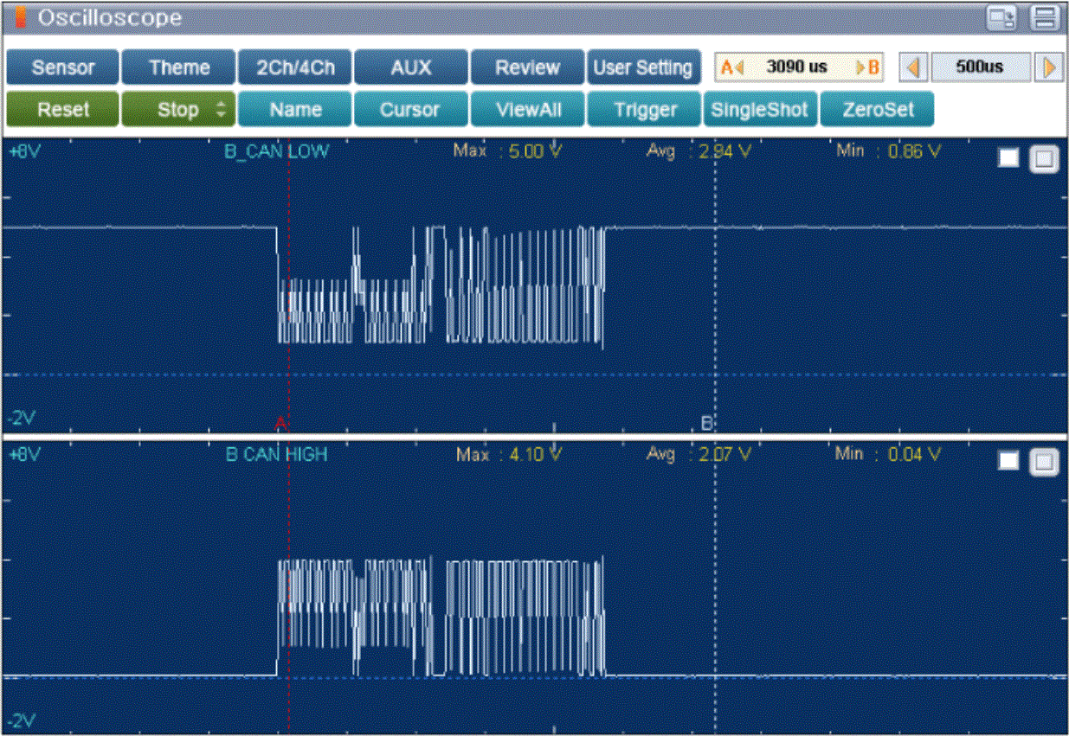Click the 500us time base field
Screen dimensions: 1069x736
tap(981, 67)
